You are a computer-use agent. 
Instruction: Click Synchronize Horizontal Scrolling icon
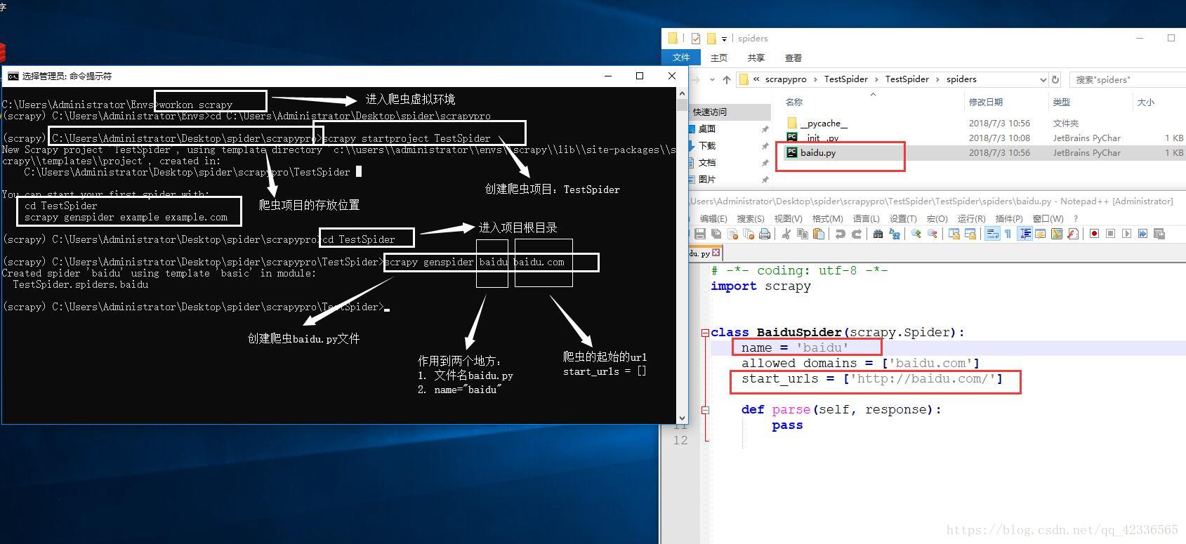(x=970, y=234)
